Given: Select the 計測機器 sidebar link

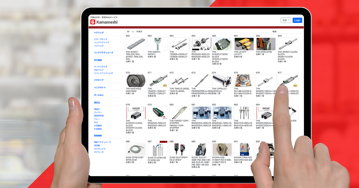Looking at the screenshot, I should coord(98,126).
